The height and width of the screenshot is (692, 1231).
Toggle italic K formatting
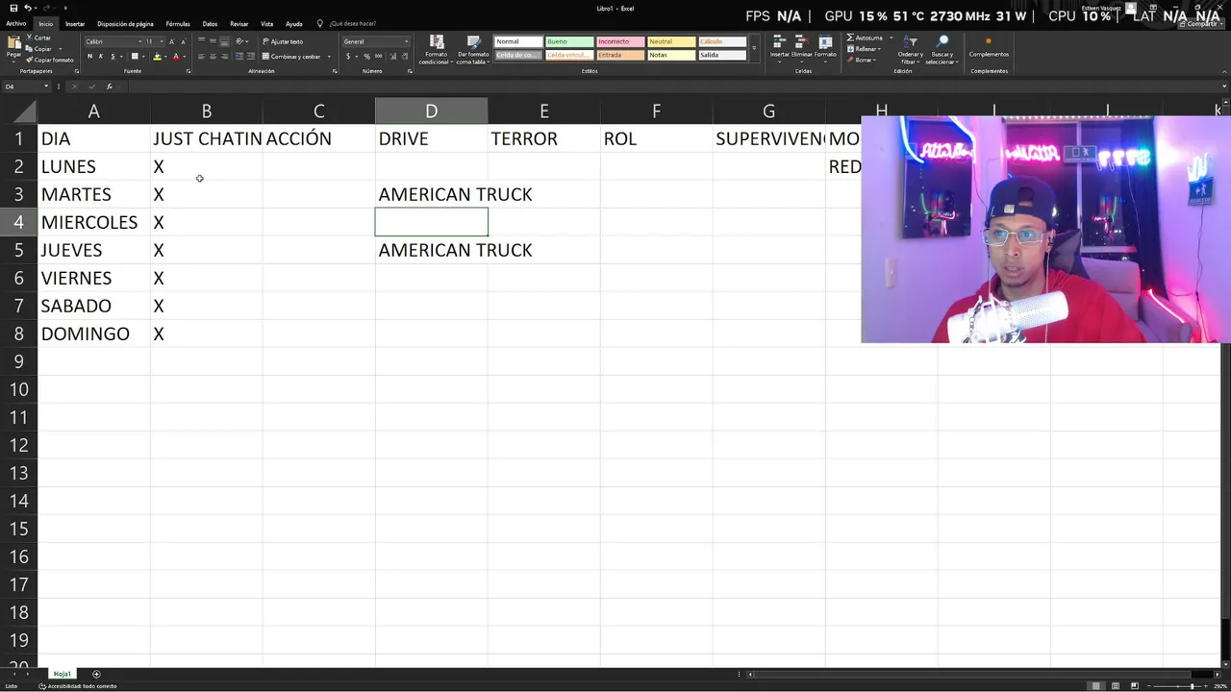[x=101, y=57]
